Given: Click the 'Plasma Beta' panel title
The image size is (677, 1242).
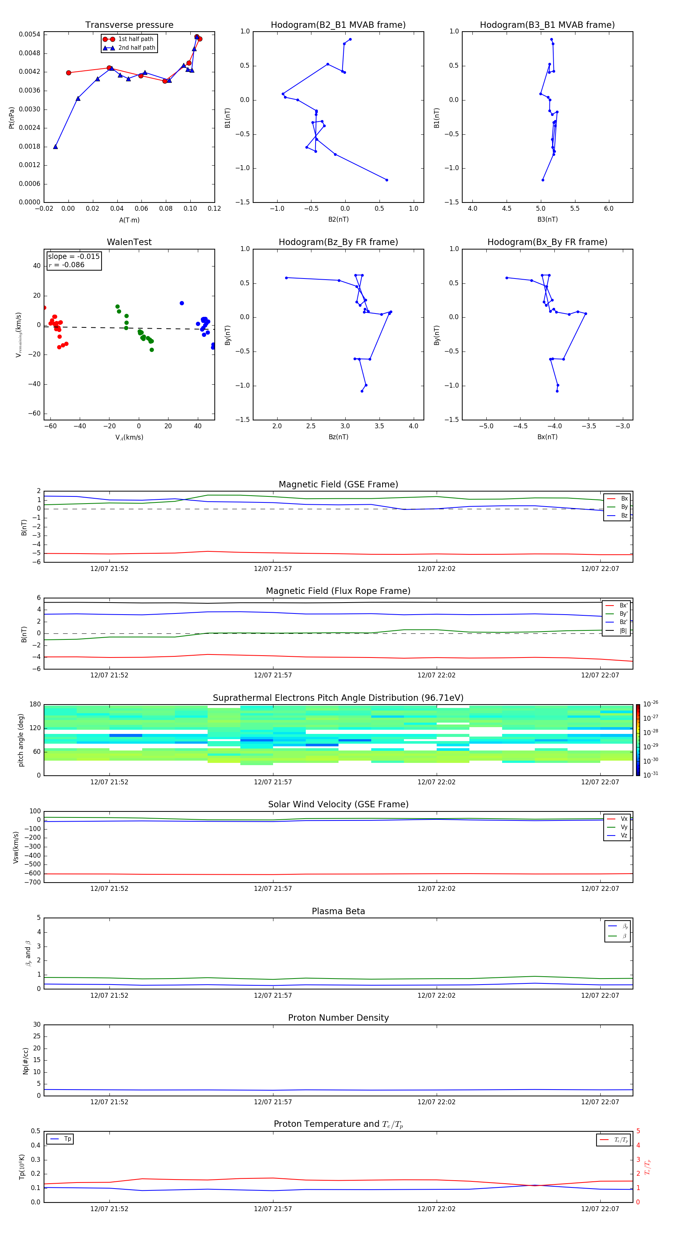Looking at the screenshot, I should click(x=338, y=911).
